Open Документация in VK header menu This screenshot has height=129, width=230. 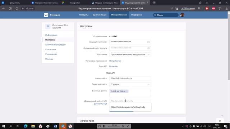pyautogui.click(x=100, y=15)
